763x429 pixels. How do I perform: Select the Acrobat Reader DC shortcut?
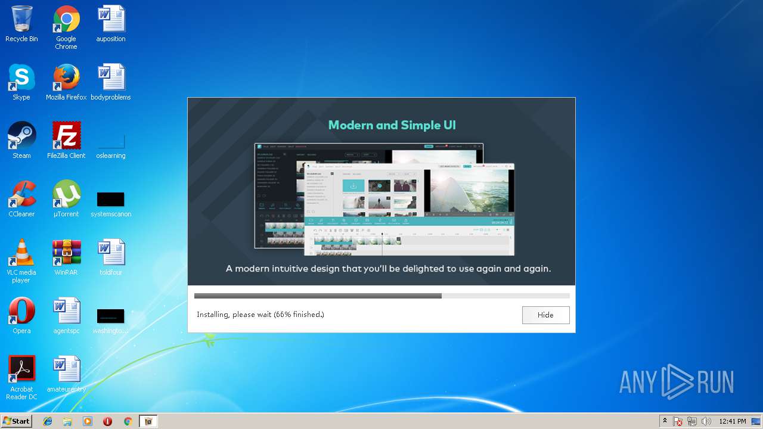tap(21, 378)
